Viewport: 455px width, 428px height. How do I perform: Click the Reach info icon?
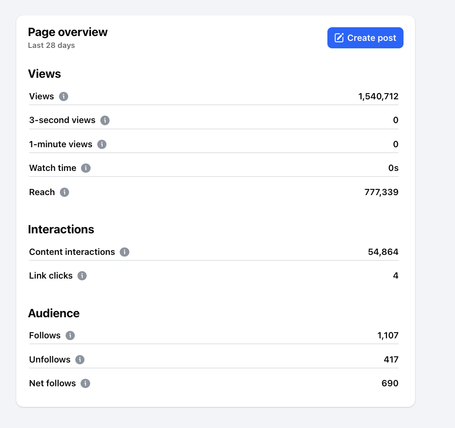point(64,192)
